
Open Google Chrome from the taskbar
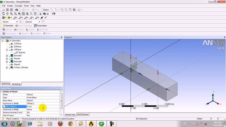click(x=71, y=124)
